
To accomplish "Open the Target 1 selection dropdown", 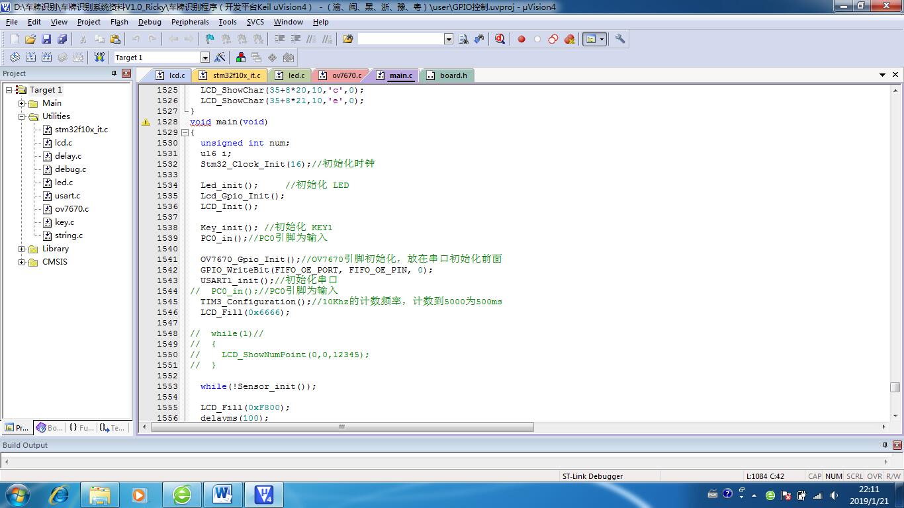I will point(205,58).
